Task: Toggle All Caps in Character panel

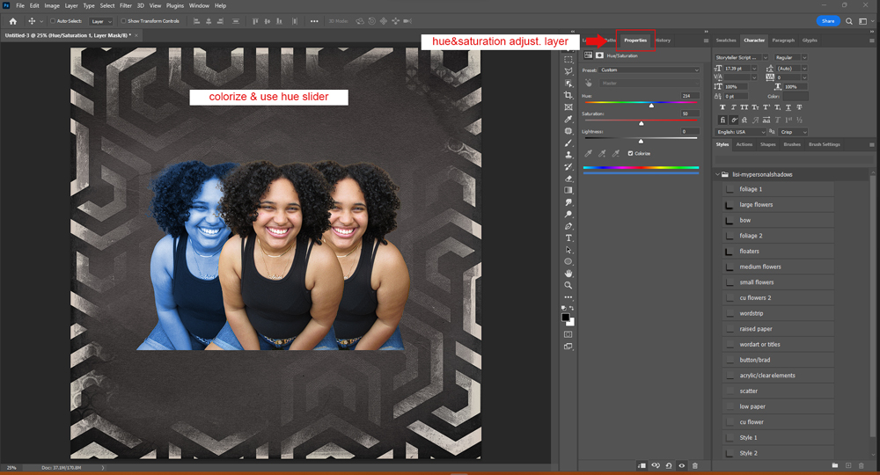Action: point(744,107)
